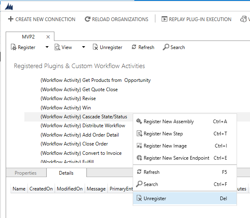Screen dimensions: 250x218
Task: Click the Dynamics CRM logo icon
Action: (9, 7)
